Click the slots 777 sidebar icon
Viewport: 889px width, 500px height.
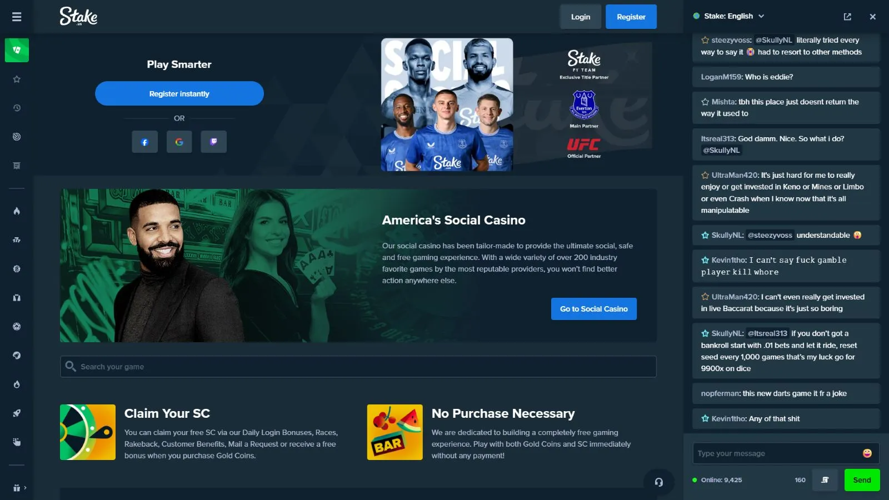click(x=17, y=240)
